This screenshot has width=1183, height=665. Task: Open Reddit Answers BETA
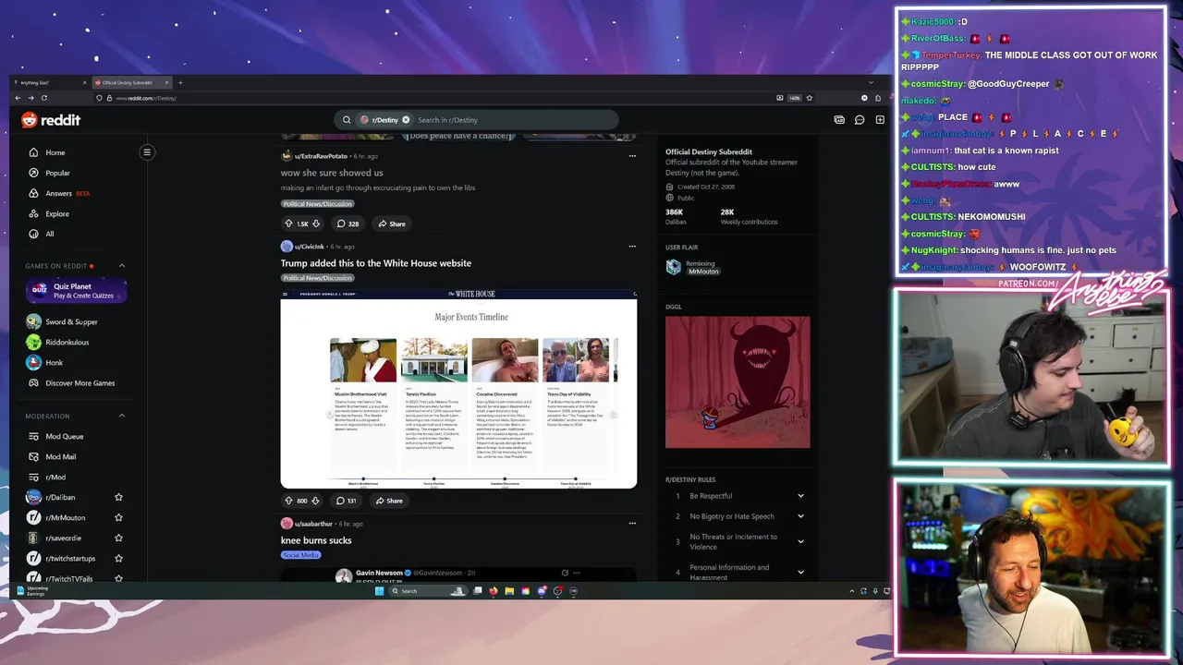59,193
